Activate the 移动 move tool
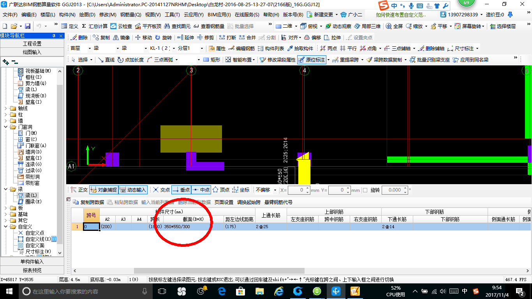Image resolution: width=532 pixels, height=299 pixels. click(x=143, y=38)
